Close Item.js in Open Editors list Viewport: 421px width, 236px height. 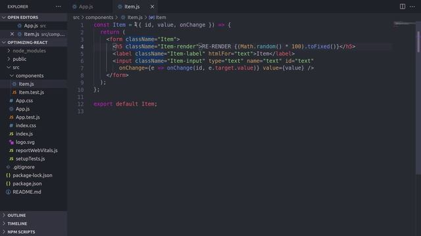click(x=12, y=34)
